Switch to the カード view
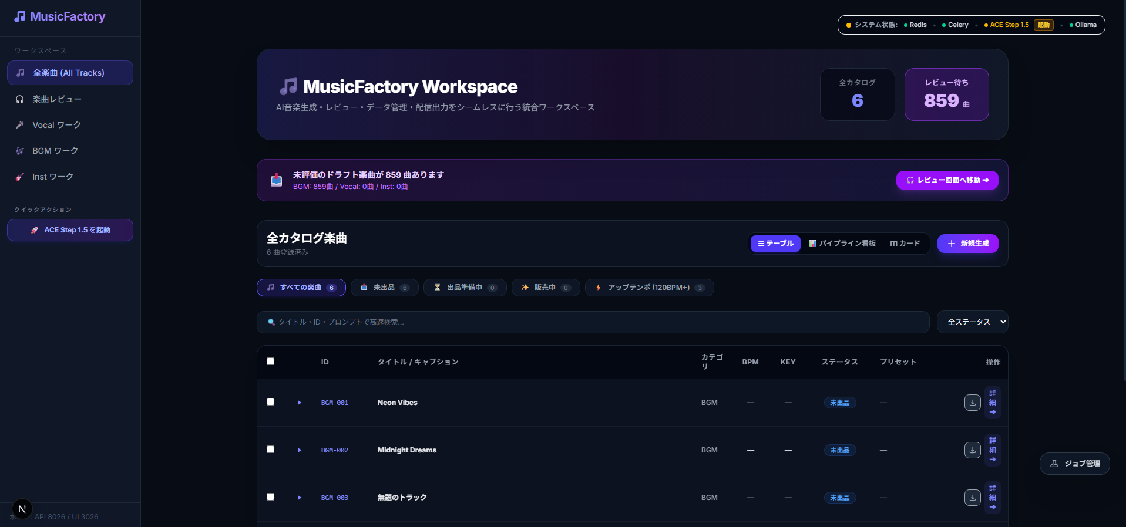 tap(905, 244)
